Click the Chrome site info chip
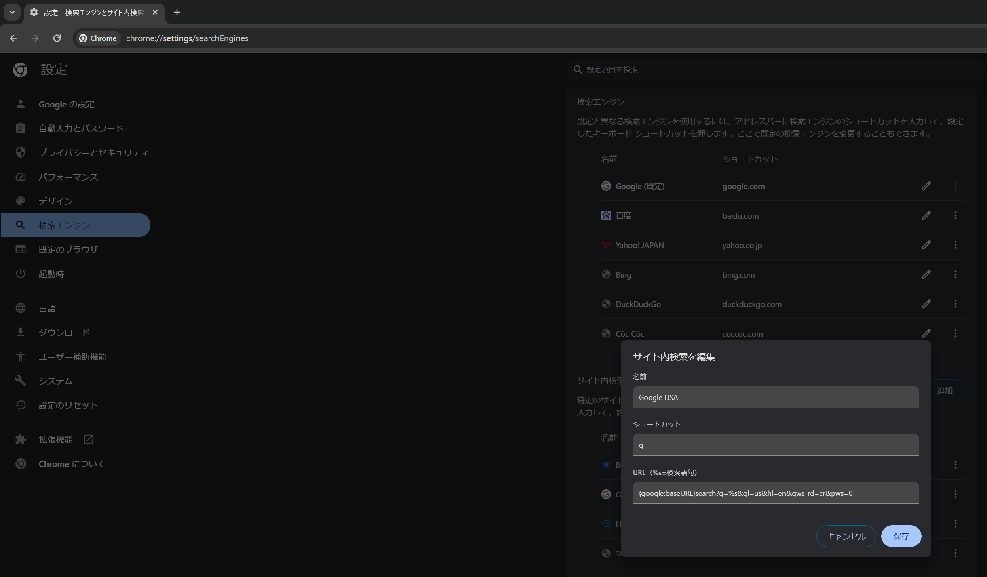The image size is (987, 577). click(98, 38)
